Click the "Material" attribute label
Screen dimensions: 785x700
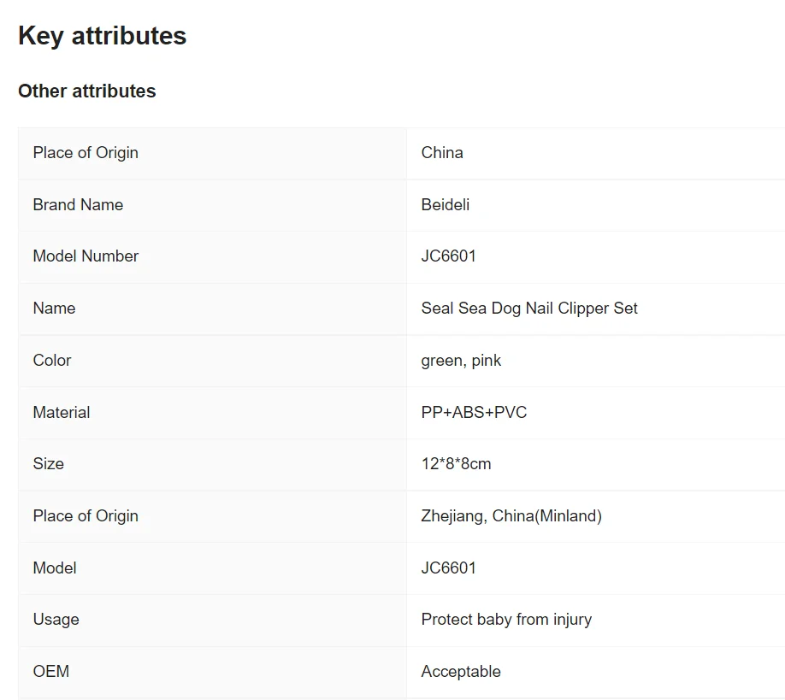click(x=62, y=413)
